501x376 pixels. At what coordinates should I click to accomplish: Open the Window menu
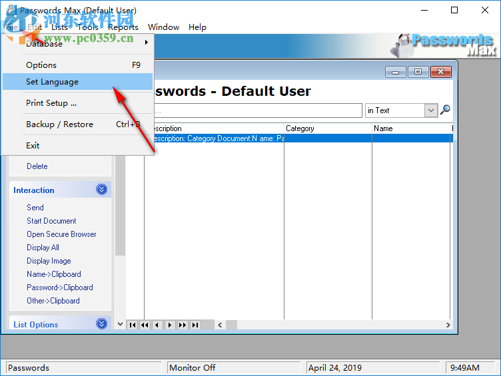(163, 27)
